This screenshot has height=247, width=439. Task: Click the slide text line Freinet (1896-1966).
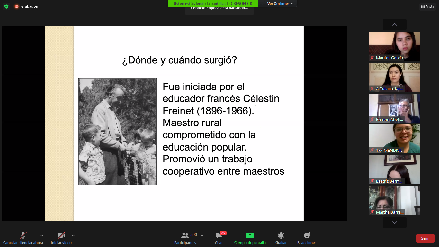[208, 111]
